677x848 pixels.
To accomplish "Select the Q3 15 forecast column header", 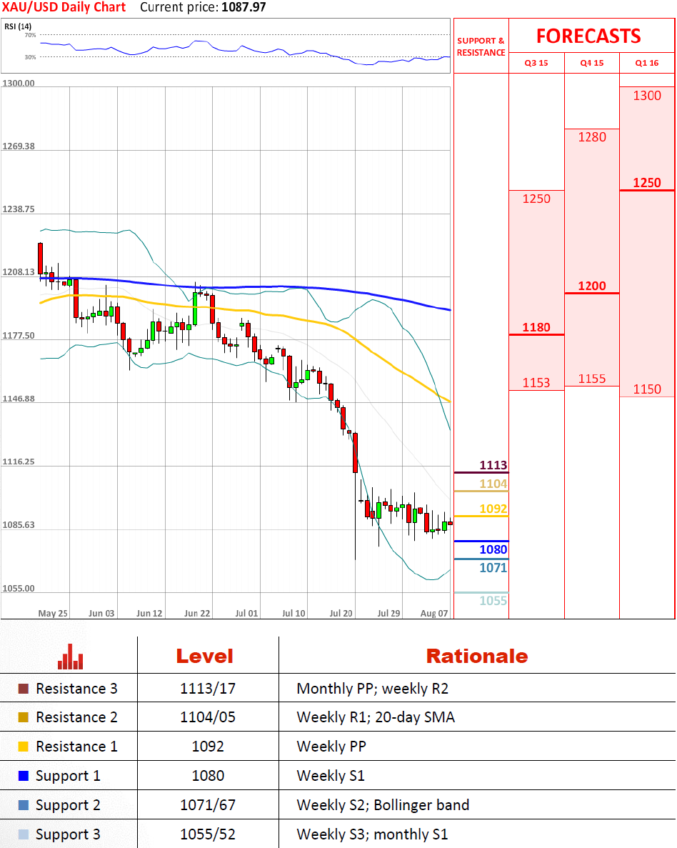I will pos(536,63).
